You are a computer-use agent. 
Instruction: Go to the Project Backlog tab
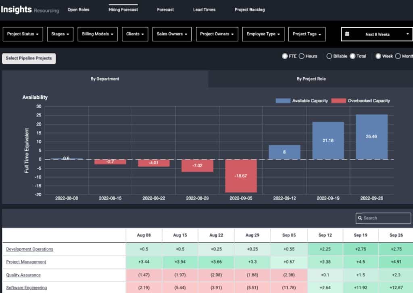[x=250, y=10]
